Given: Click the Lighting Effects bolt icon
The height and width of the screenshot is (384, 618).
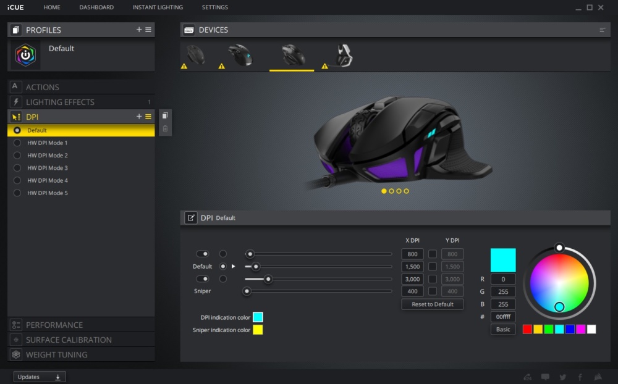Looking at the screenshot, I should tap(15, 102).
